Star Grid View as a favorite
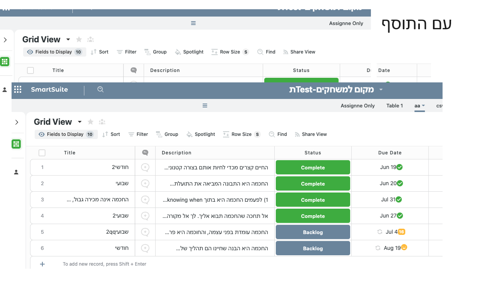The height and width of the screenshot is (308, 493). click(x=90, y=122)
